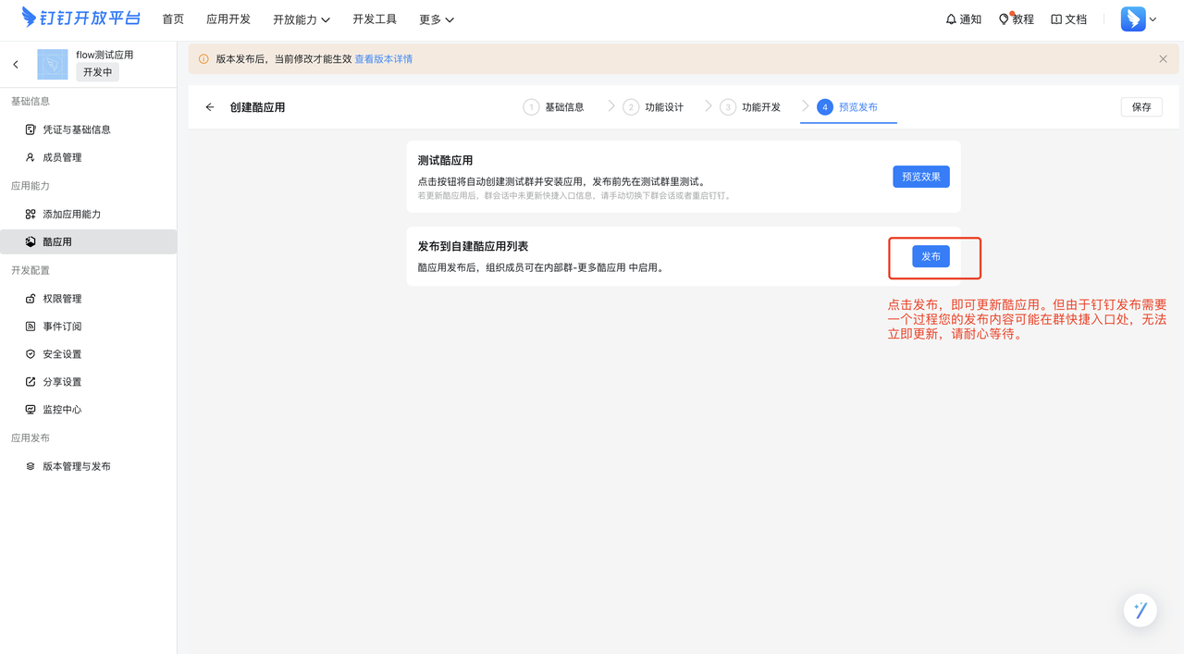Click the 发布 button to publish
1184x654 pixels.
(x=931, y=256)
